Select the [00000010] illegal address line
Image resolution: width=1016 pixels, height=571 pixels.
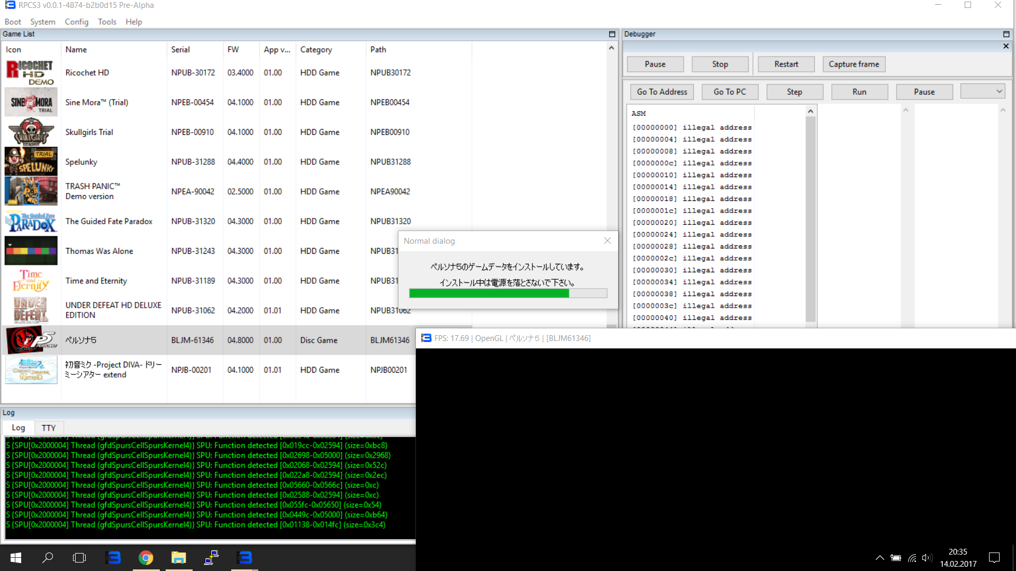(692, 175)
